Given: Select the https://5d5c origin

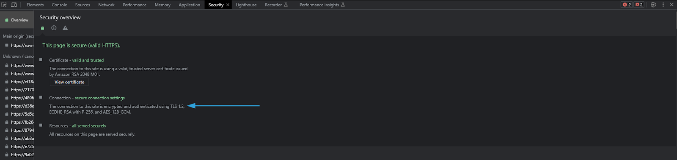Looking at the screenshot, I should [17, 114].
